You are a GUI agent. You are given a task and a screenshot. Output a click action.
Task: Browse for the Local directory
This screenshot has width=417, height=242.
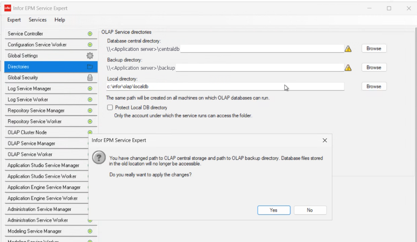pyautogui.click(x=374, y=87)
